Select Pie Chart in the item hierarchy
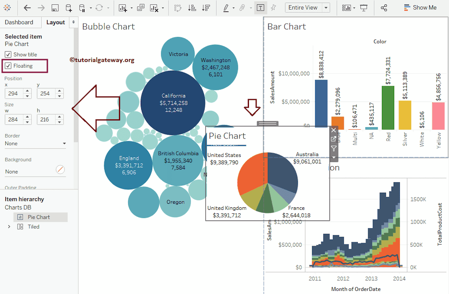The image size is (449, 294). 40,217
